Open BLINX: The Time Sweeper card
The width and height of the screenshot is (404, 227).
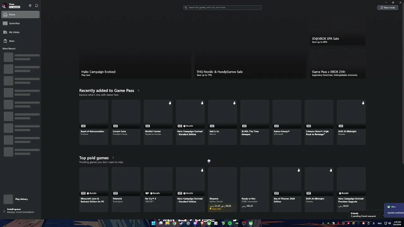click(x=255, y=122)
